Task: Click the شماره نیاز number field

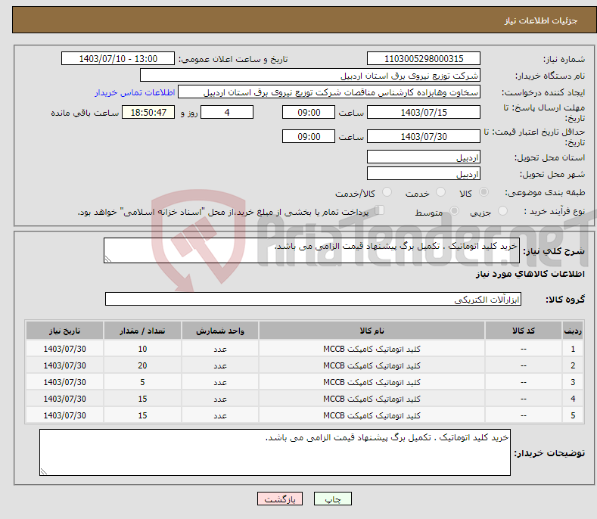Action: 424,59
